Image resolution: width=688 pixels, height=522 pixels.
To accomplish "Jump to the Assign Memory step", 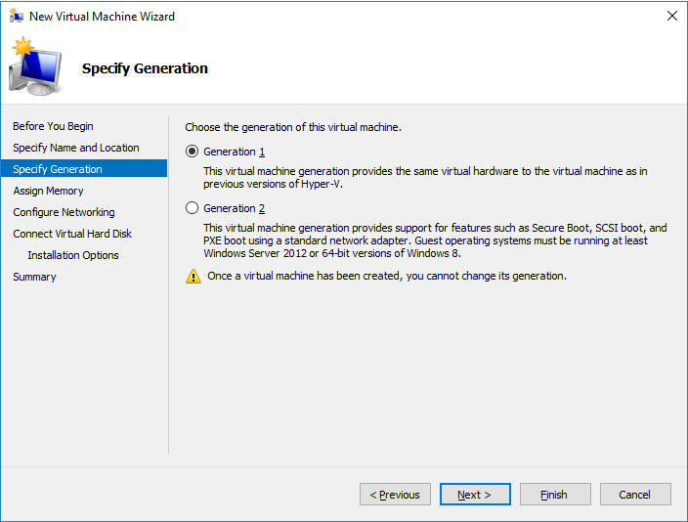I will (x=48, y=191).
